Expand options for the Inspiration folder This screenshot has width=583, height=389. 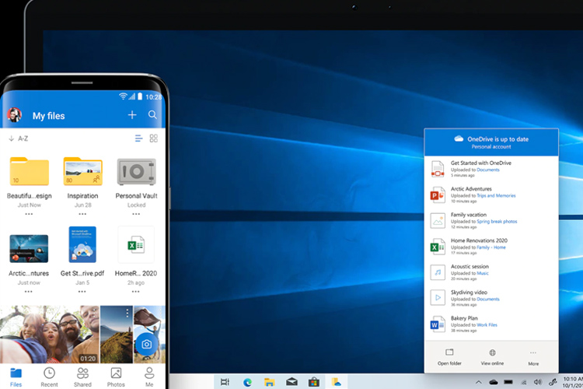click(x=82, y=214)
